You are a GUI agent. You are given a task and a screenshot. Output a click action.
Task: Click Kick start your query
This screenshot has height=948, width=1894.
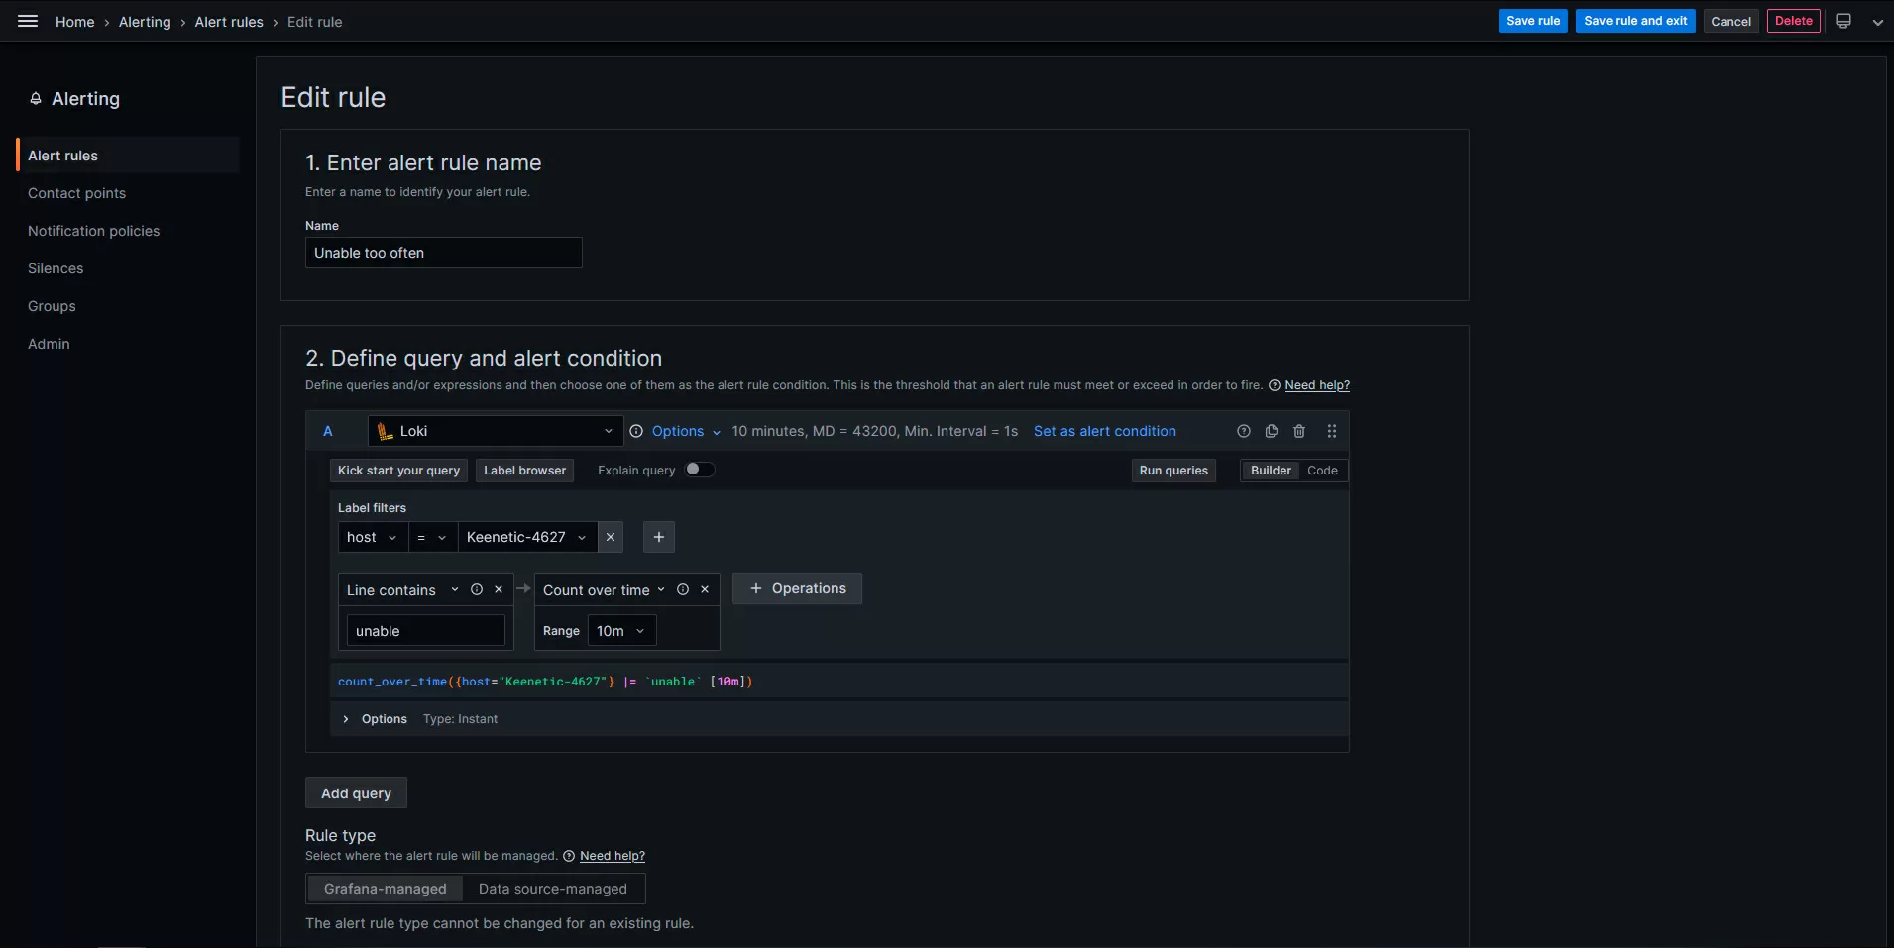[x=398, y=471]
